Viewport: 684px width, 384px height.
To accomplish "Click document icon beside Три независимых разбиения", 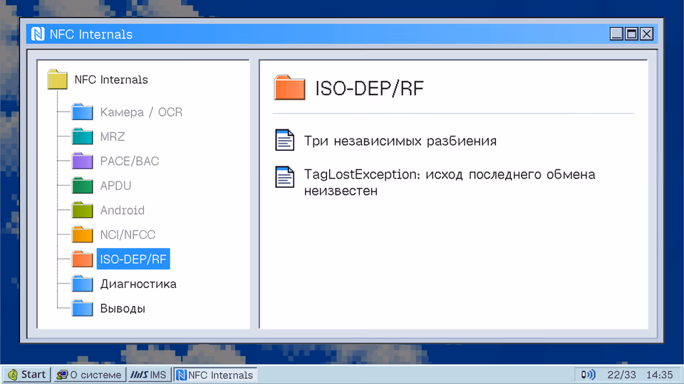I will tap(285, 140).
